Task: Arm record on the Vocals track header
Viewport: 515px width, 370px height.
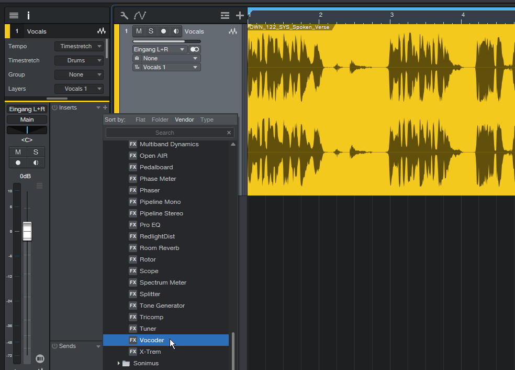Action: (163, 31)
